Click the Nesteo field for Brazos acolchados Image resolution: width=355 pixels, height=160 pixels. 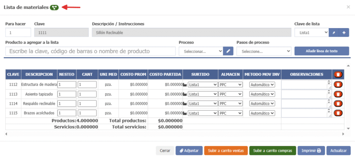[67, 113]
